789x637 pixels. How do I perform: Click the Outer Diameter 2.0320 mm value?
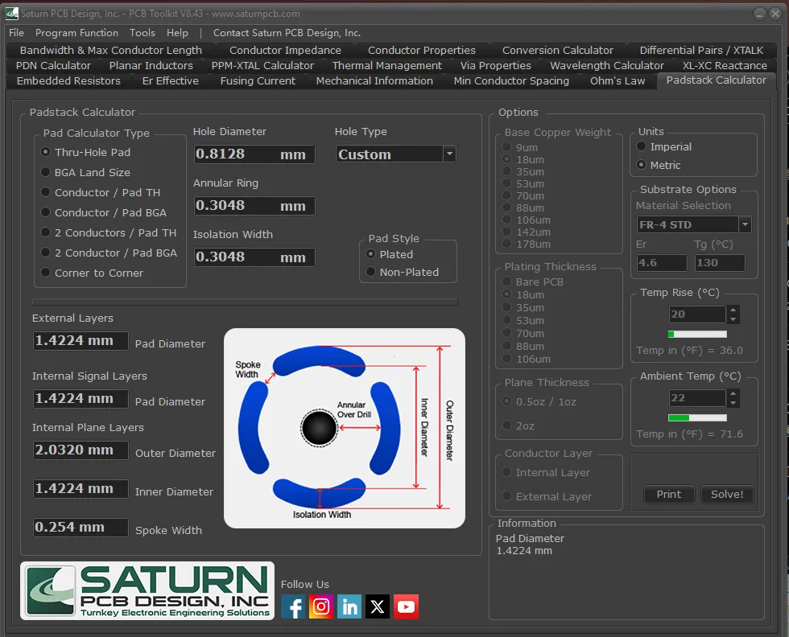[x=81, y=450]
